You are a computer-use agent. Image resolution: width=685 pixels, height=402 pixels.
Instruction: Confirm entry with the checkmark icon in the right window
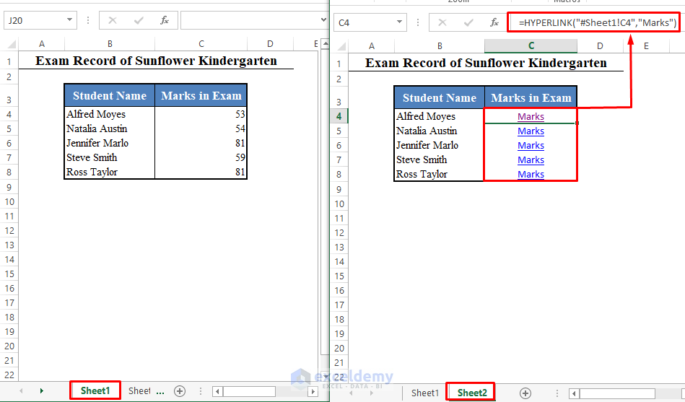click(x=468, y=22)
